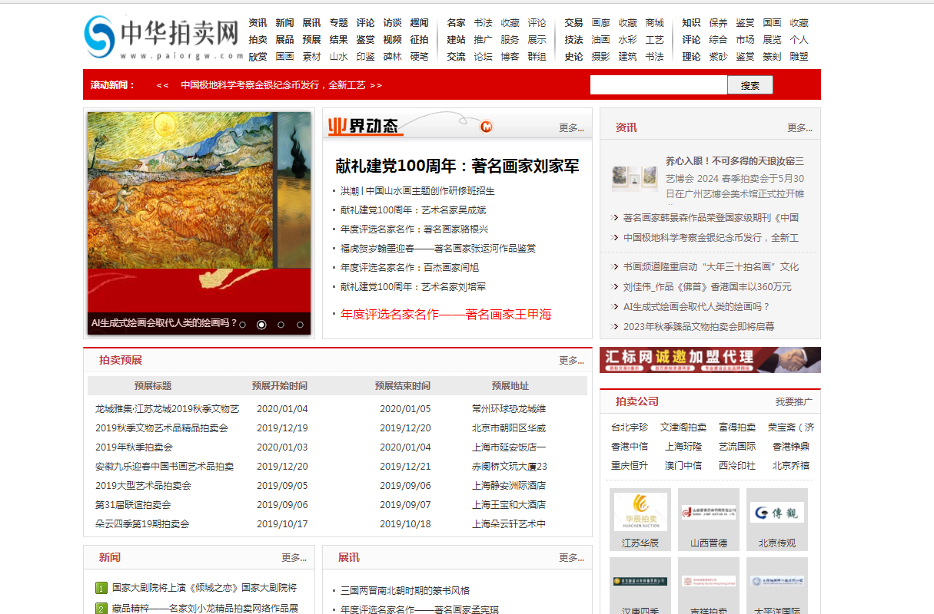This screenshot has height=614, width=934.
Task: Open article title 养心入眼！不可多得的天琅汝窑三
Action: pos(735,161)
